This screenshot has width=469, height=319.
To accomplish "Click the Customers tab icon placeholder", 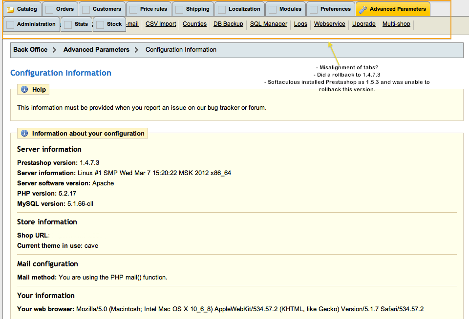I will [86, 10].
